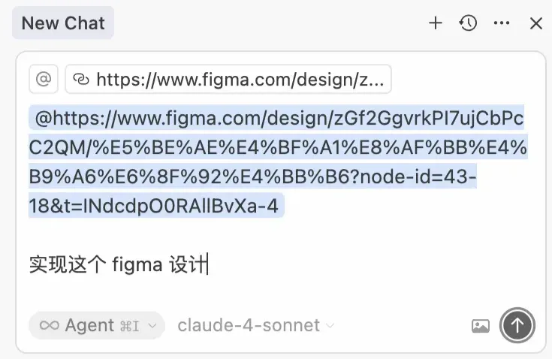Screen dimensions: 552x359
Task: Click the infinity icon beside Agent
Action: (50, 325)
